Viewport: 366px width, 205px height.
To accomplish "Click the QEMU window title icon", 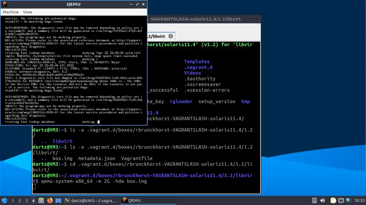I will (x=4, y=4).
